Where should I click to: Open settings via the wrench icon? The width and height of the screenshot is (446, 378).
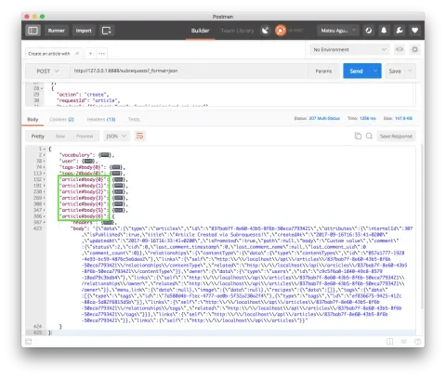[x=400, y=31]
